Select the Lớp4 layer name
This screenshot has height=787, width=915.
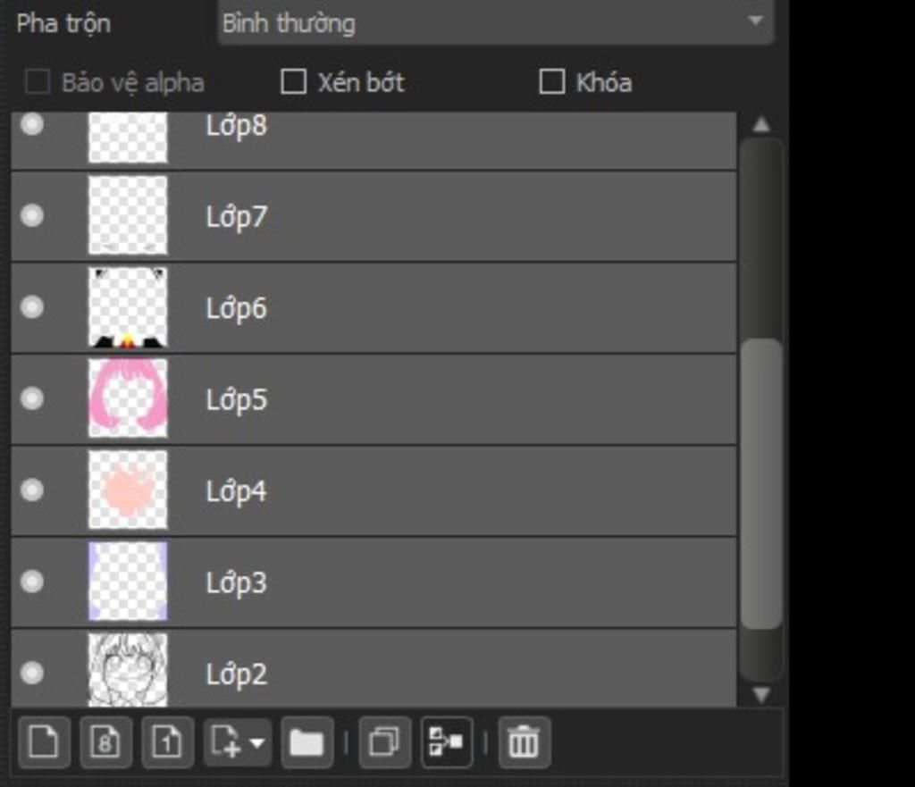point(236,491)
